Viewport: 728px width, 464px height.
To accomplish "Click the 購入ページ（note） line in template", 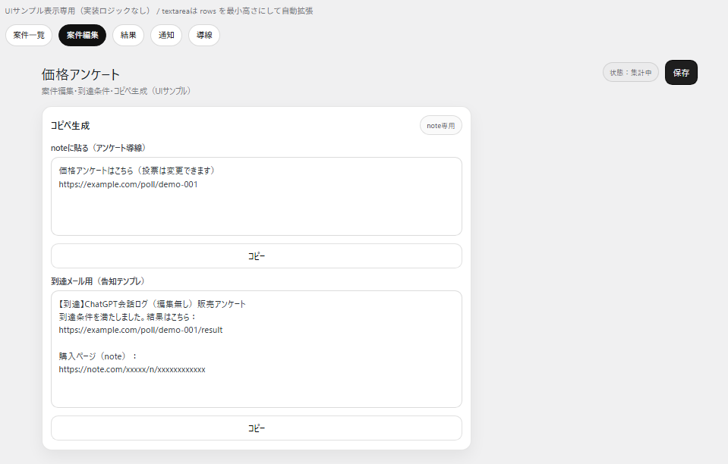I will click(98, 356).
